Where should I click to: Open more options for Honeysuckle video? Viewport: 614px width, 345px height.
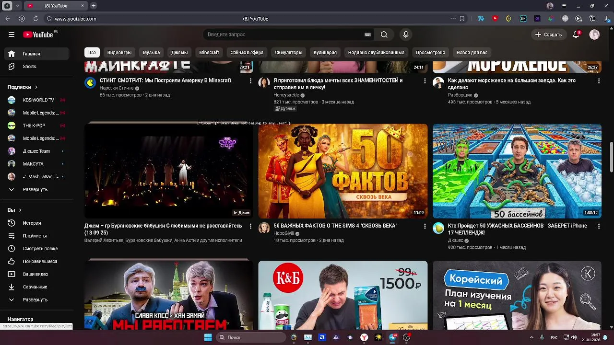(x=425, y=81)
